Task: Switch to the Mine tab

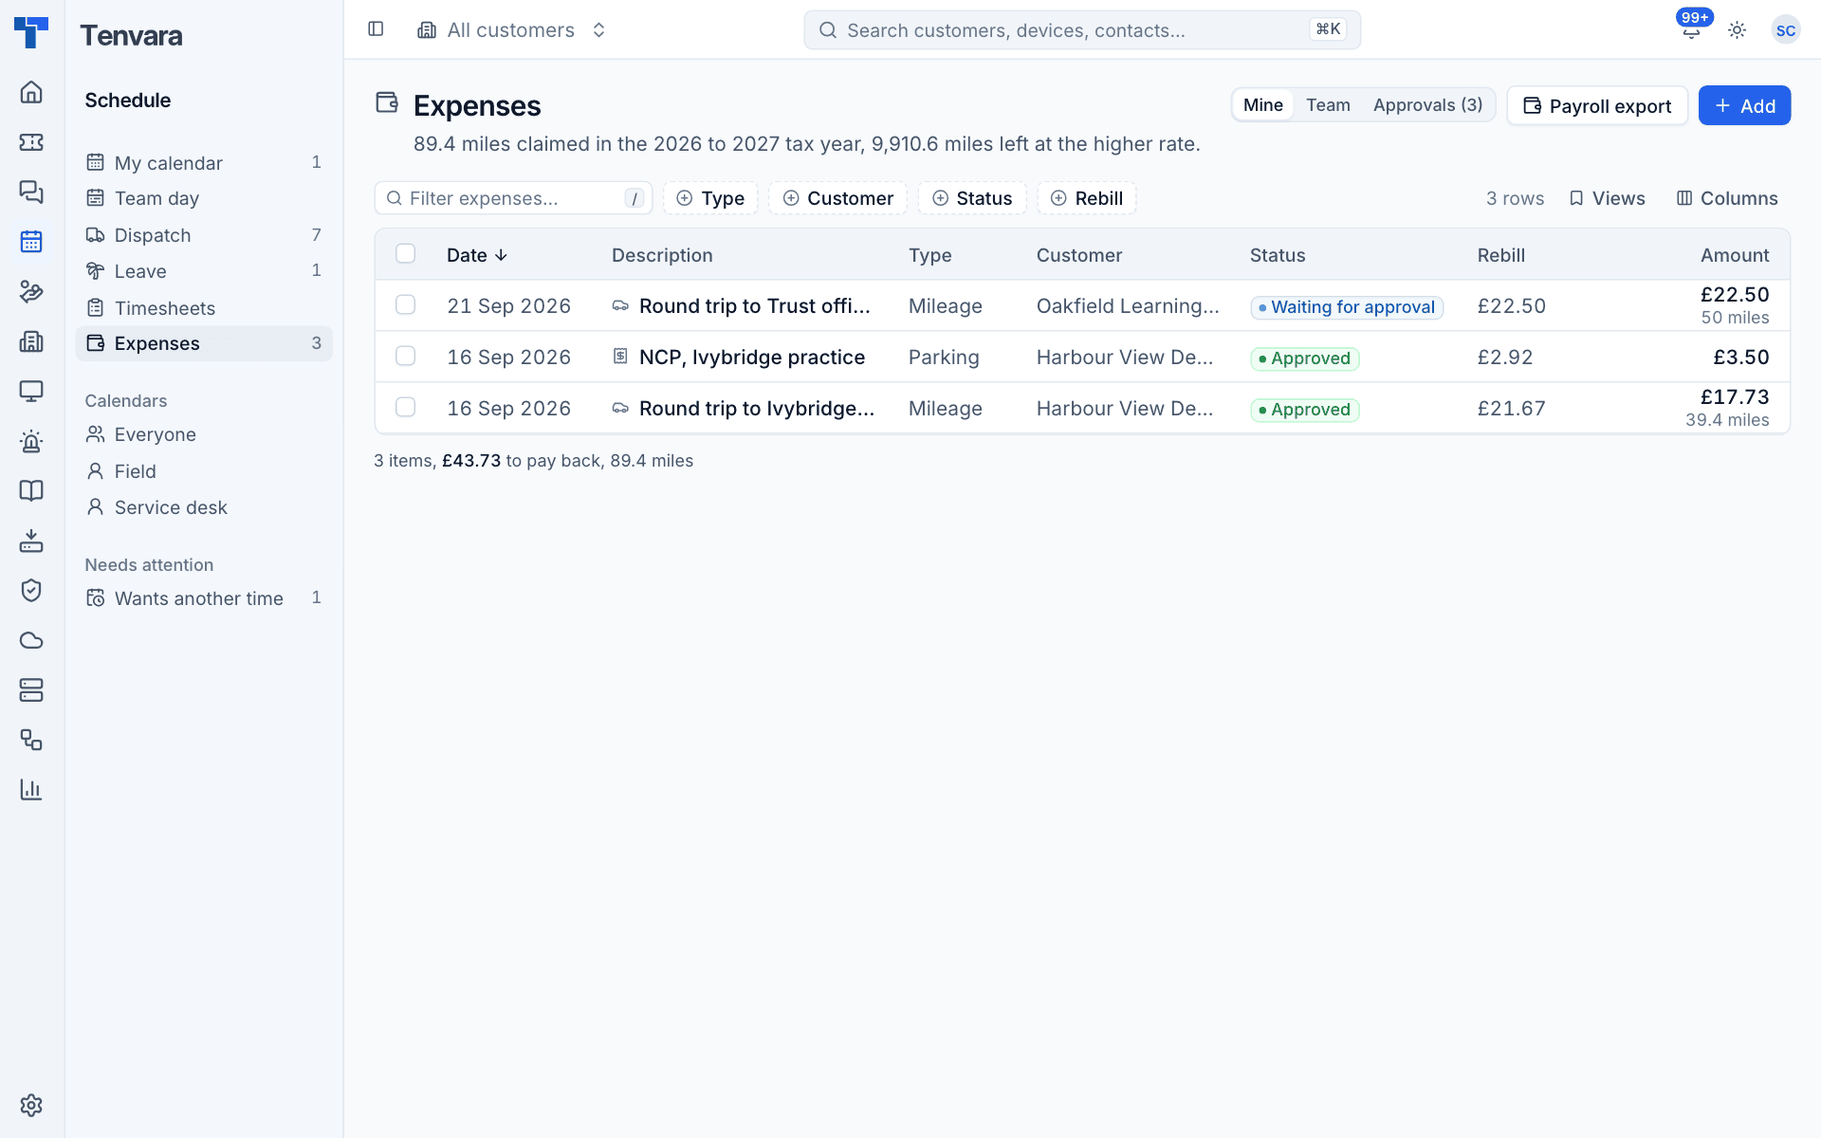Action: click(1262, 105)
